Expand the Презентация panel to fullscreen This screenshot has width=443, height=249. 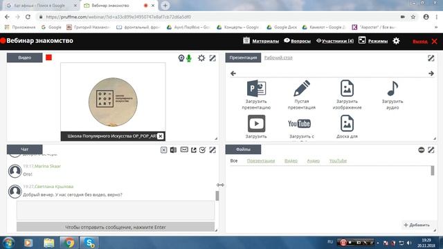pyautogui.click(x=431, y=58)
